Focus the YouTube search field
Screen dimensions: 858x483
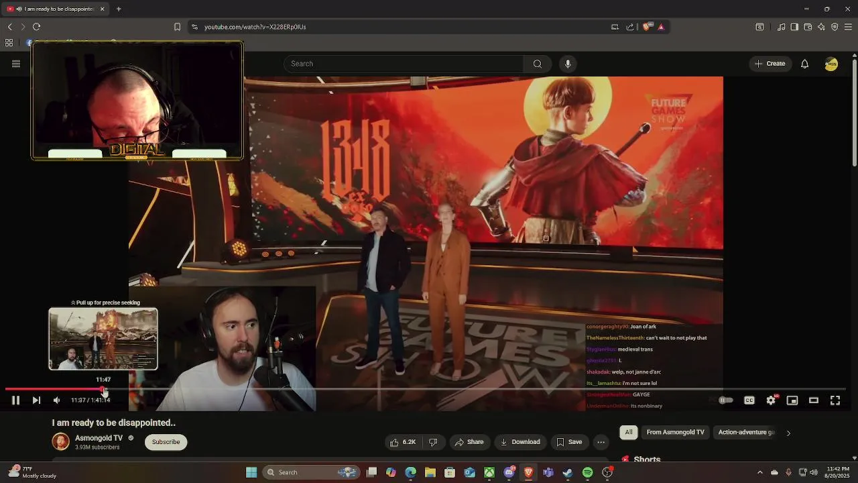click(x=404, y=64)
